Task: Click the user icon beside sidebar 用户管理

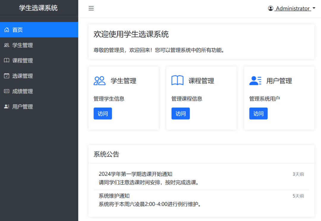Action: tap(7, 106)
